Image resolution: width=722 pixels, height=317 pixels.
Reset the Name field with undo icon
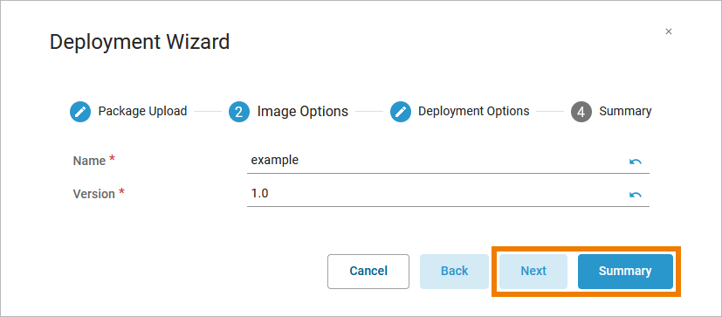636,162
